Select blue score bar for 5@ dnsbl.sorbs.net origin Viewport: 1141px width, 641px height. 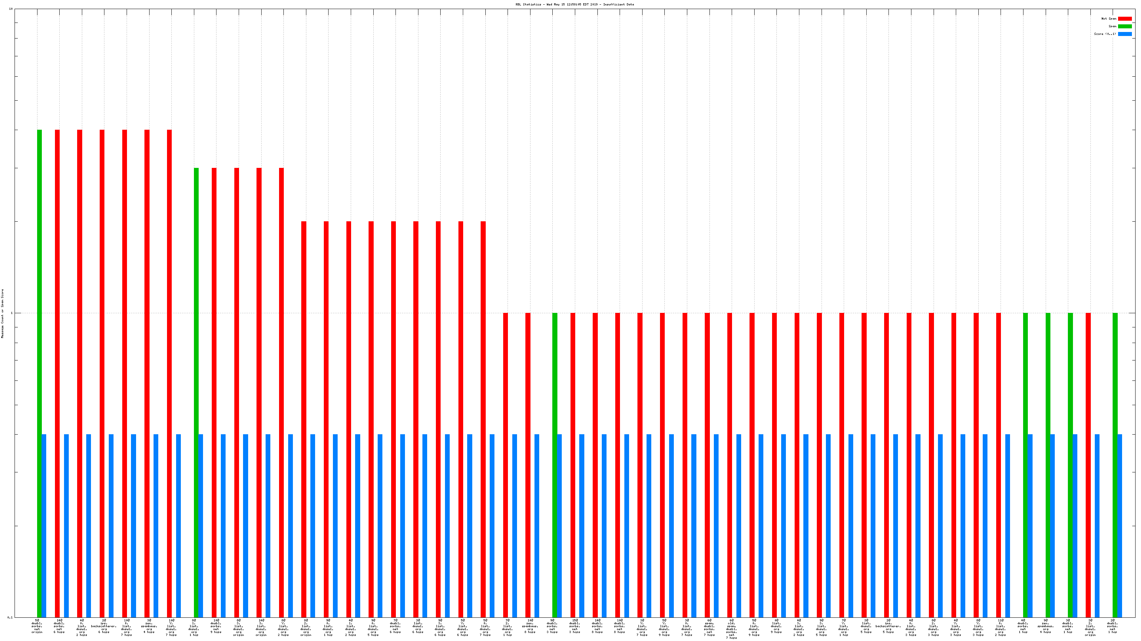pos(44,525)
